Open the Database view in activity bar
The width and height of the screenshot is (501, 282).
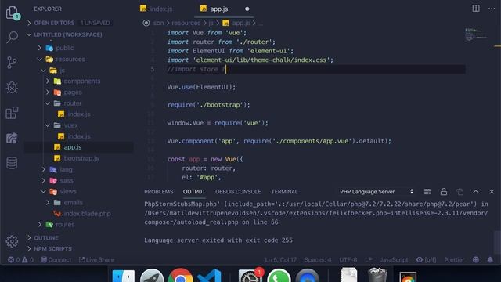(12, 163)
